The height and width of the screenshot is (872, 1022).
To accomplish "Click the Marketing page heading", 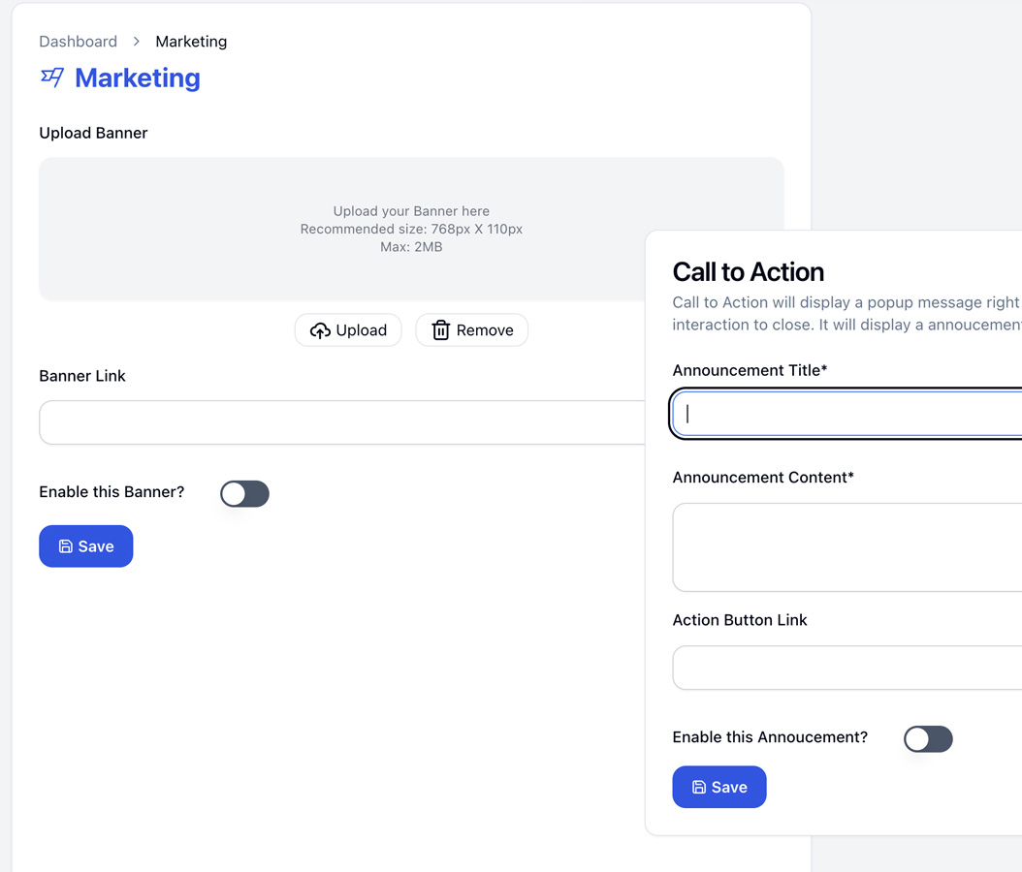I will point(138,78).
